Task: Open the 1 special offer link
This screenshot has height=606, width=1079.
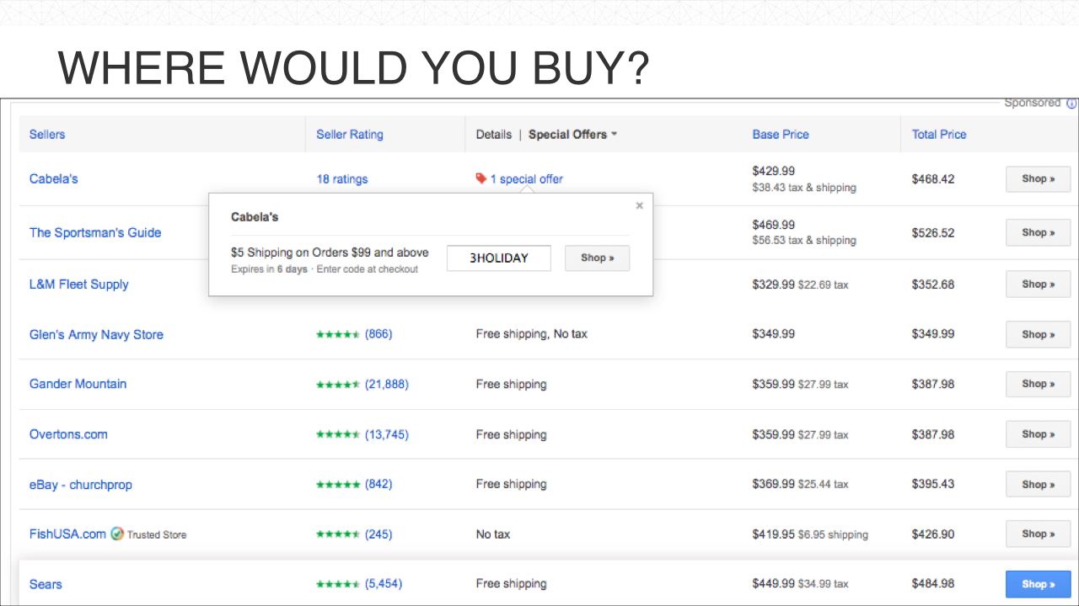Action: point(527,178)
